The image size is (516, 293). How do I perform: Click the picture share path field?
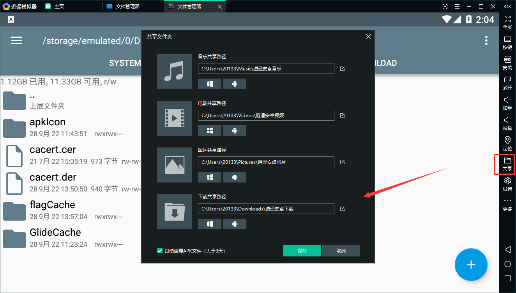266,162
